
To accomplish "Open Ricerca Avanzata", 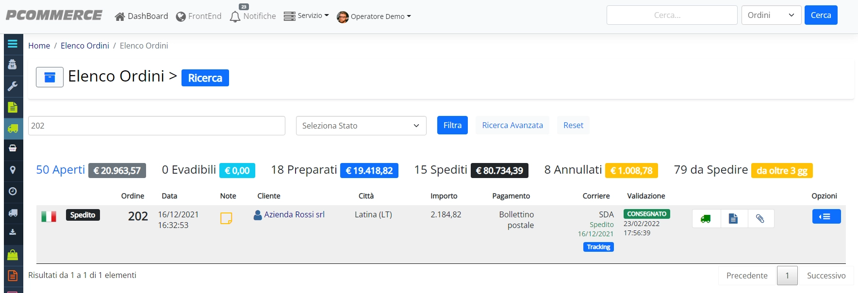I will [x=512, y=125].
